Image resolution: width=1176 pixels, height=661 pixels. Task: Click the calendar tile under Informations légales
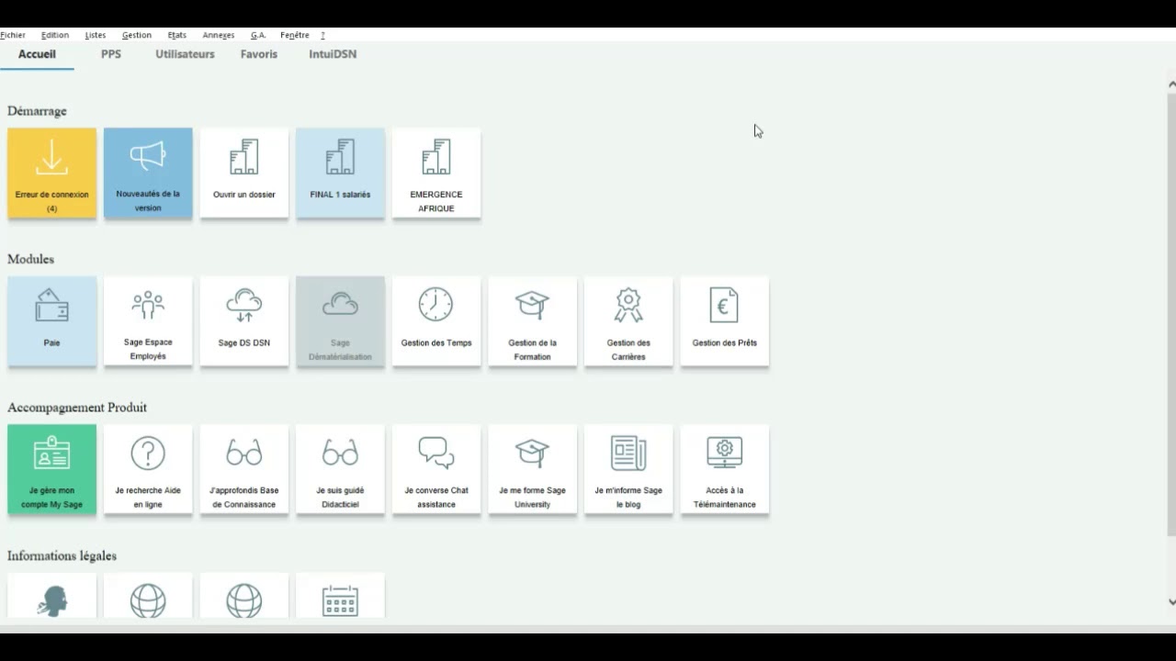(x=340, y=596)
